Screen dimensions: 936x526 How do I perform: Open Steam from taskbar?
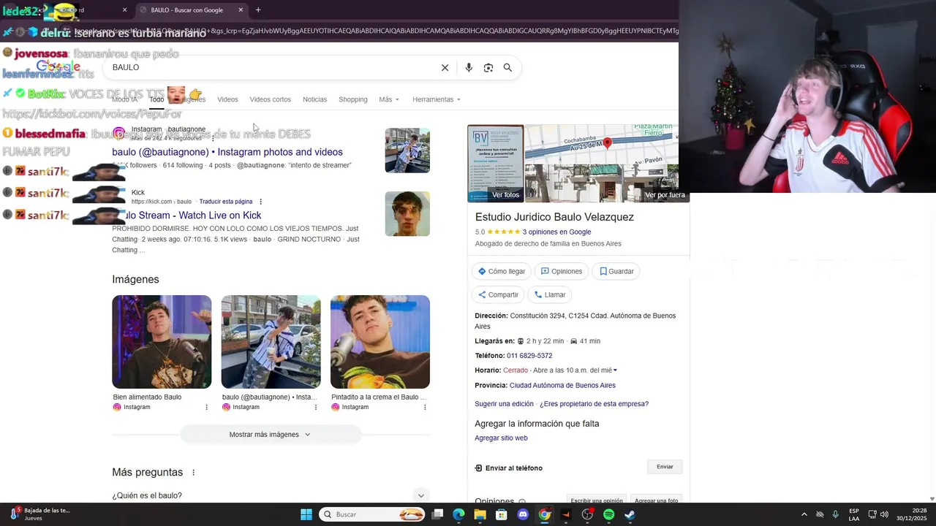pos(630,514)
